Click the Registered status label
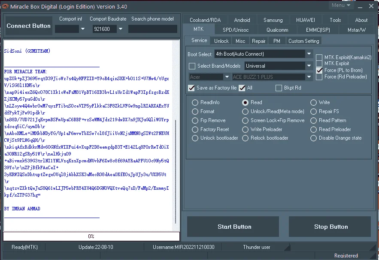379x260 pixels. pos(346,256)
